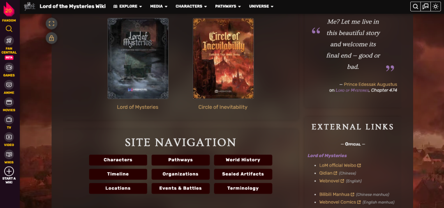This screenshot has height=208, width=444.
Task: Select the TV sidebar icon
Action: [9, 119]
